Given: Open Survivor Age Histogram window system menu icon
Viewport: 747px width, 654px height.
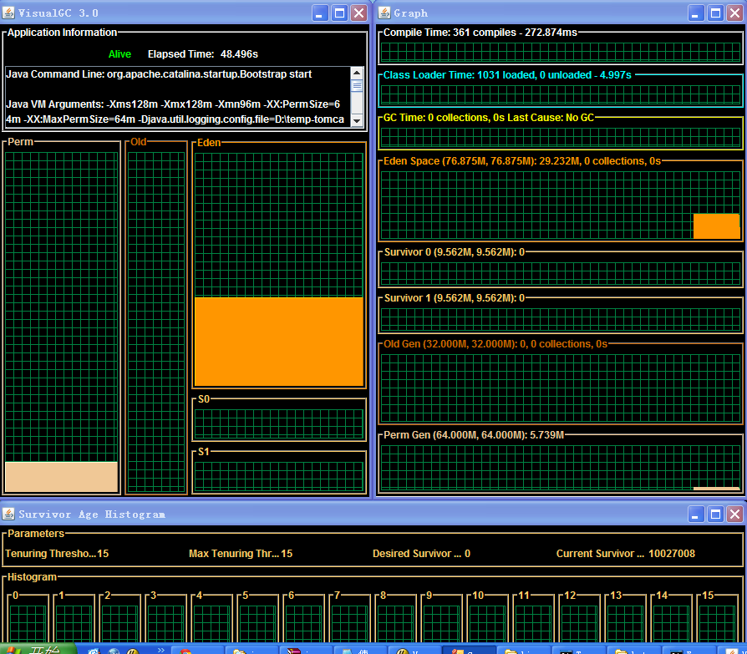Looking at the screenshot, I should coord(9,514).
